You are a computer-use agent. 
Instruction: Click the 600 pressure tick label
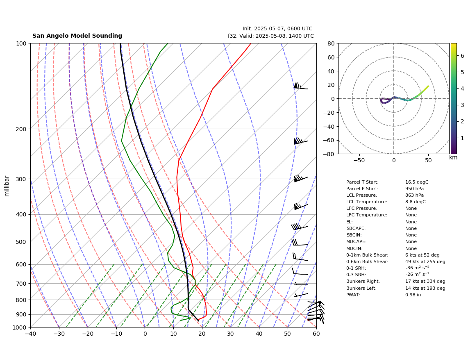[x=21, y=264]
